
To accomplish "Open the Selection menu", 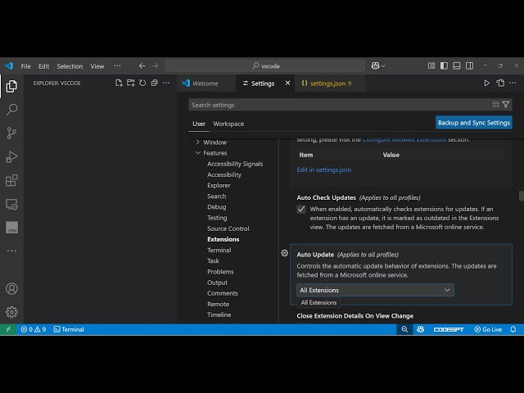I will tap(70, 66).
